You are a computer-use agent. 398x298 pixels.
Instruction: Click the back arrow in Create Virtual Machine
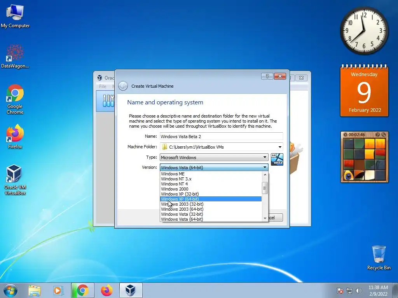point(123,86)
